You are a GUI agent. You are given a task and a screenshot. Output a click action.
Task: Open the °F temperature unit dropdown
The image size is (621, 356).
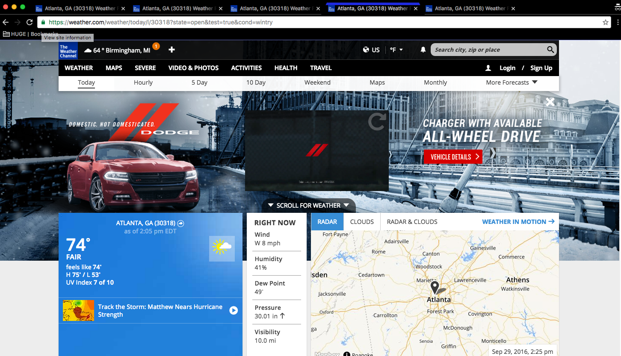[396, 50]
